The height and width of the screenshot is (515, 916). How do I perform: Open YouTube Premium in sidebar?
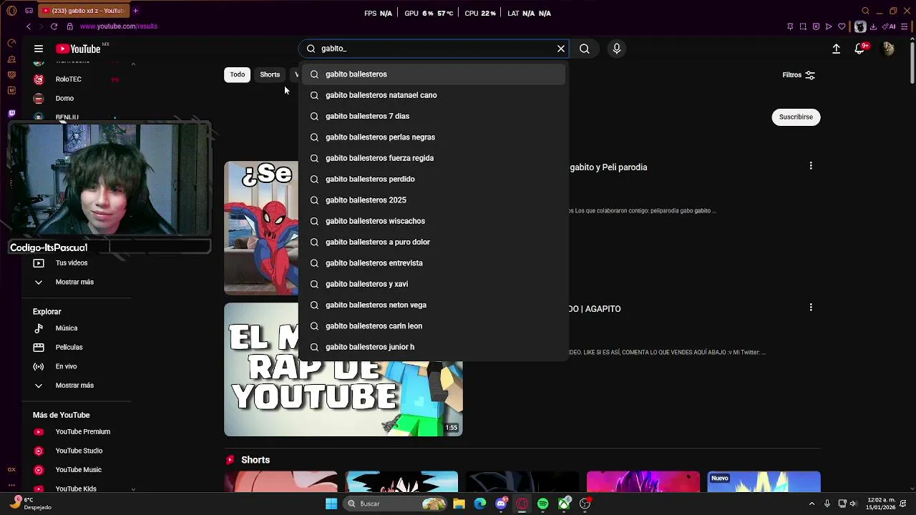(x=82, y=432)
